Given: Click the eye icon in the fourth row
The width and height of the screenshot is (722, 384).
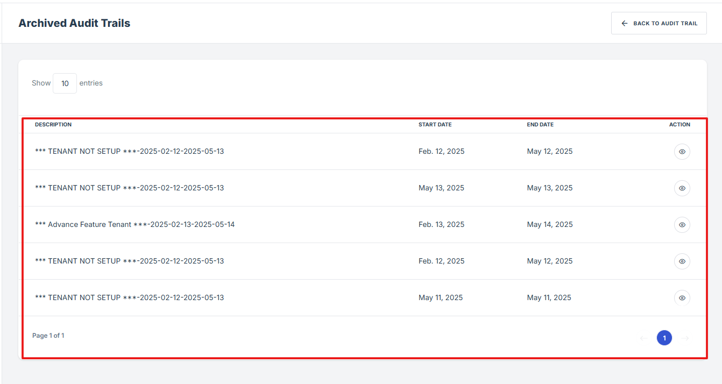Looking at the screenshot, I should pyautogui.click(x=682, y=261).
